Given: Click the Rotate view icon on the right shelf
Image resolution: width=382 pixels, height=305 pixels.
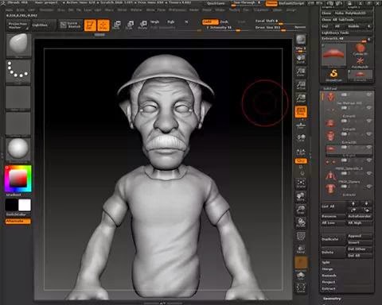Looking at the screenshot, I should [301, 222].
